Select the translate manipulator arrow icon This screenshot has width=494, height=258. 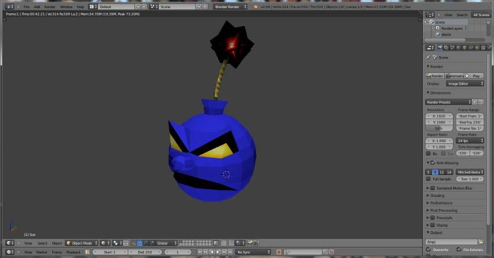pos(140,243)
